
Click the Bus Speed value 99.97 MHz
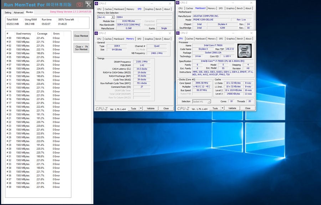pos(202,90)
